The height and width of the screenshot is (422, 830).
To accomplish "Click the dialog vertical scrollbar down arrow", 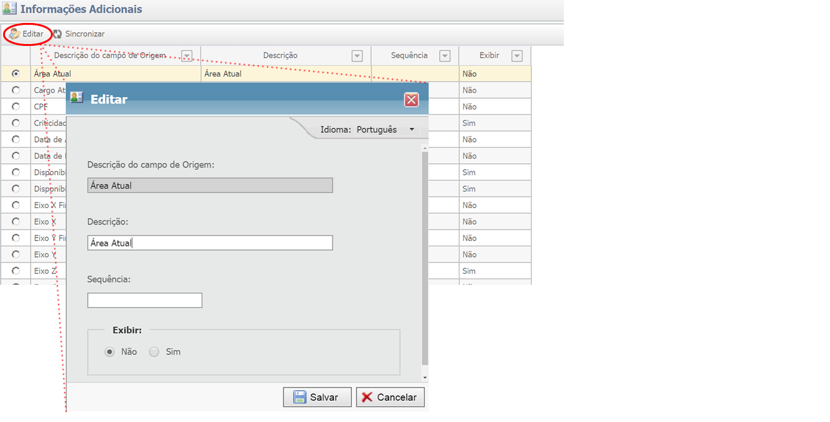I will (425, 377).
